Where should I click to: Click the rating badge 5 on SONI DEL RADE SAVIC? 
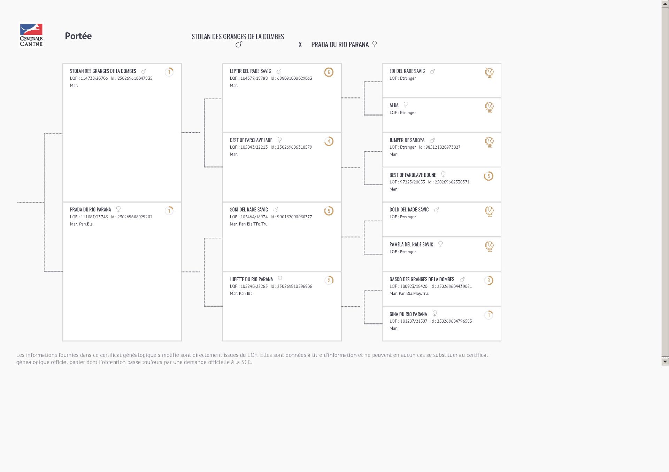[x=329, y=211]
